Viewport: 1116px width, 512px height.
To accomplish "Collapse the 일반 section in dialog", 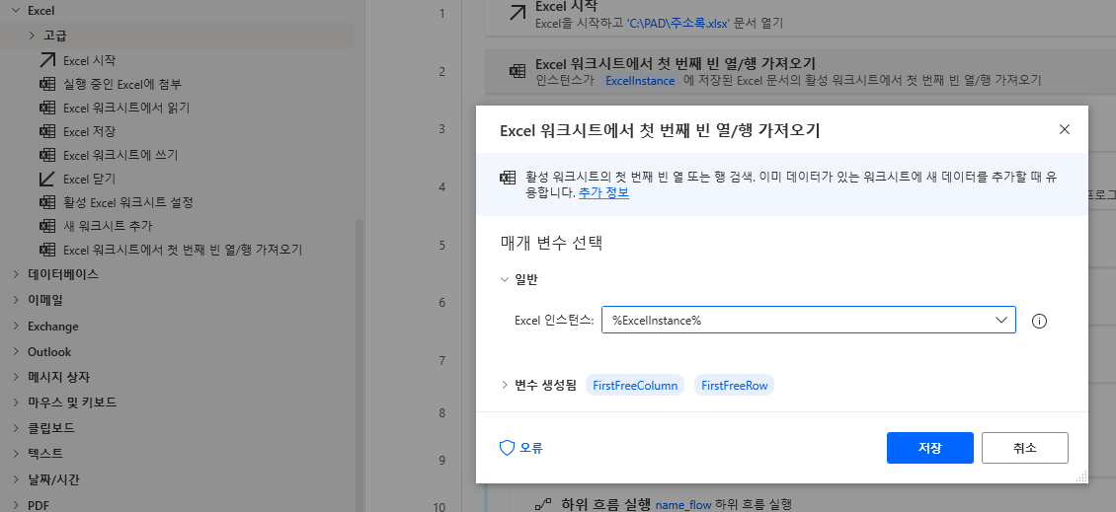I will pos(505,280).
